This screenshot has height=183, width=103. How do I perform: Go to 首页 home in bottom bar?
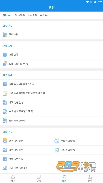point(13,178)
